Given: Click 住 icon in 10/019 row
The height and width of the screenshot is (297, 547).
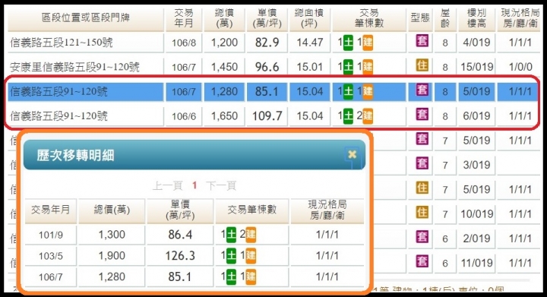Looking at the screenshot, I should point(422,213).
